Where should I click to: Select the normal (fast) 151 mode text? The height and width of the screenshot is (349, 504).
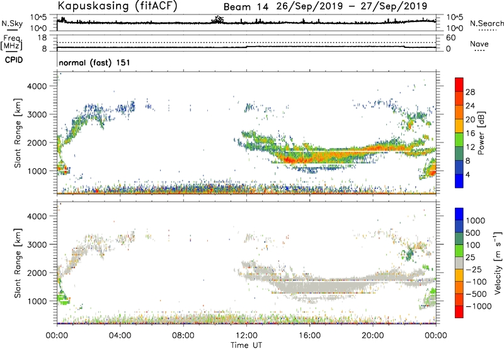click(94, 62)
